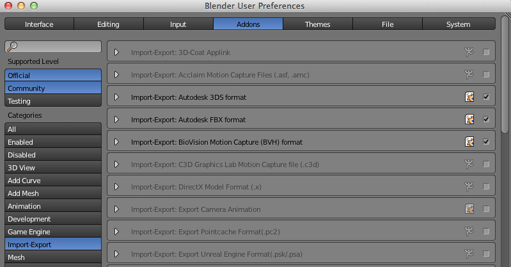This screenshot has height=267, width=511.
Task: Click the addon search field
Action: coord(53,47)
